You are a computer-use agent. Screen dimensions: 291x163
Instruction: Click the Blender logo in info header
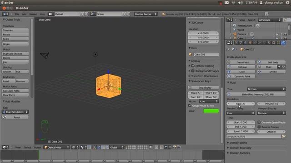click(163, 14)
